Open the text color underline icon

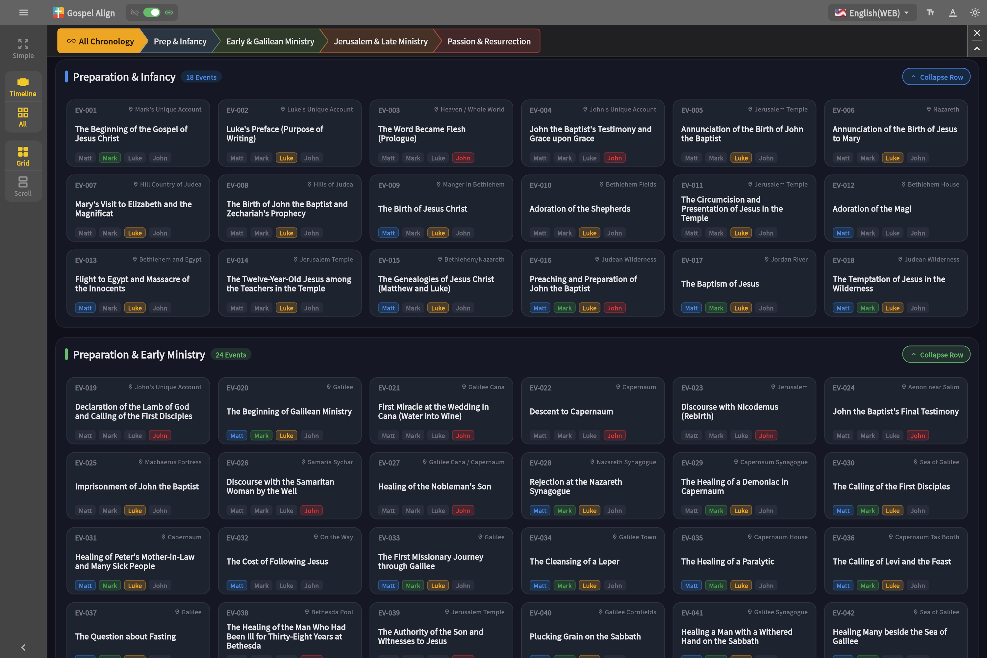tap(952, 13)
